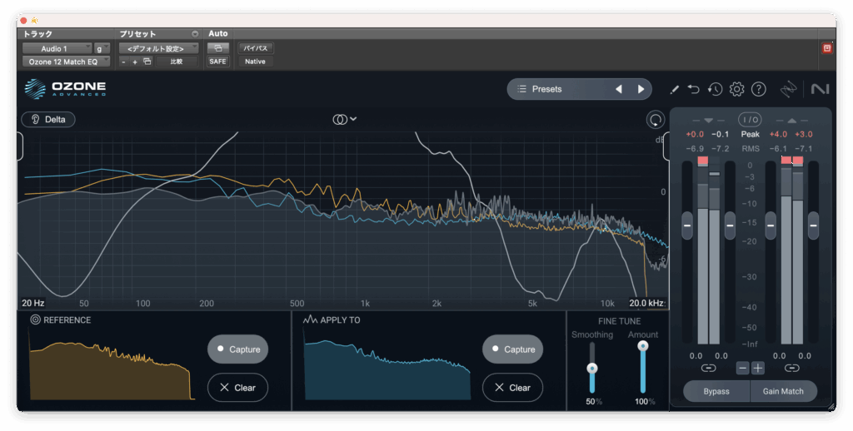Screen dimensions: 853x431
Task: Toggle the I/O meter switch
Action: [750, 119]
